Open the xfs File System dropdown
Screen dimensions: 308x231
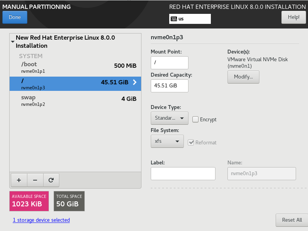(167, 141)
